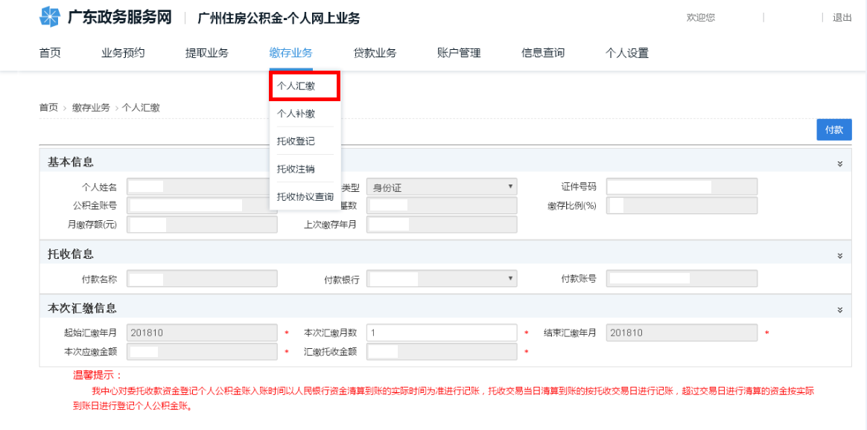Image resolution: width=867 pixels, height=430 pixels.
Task: Open the 付款银行 dropdown
Action: click(441, 279)
